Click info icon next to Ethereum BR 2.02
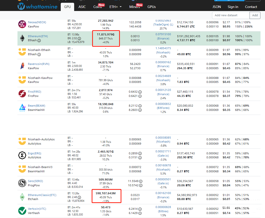 [79, 38]
